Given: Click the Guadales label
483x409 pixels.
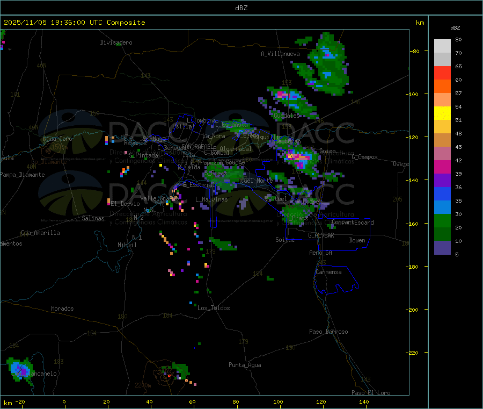Looking at the screenshot, I should tap(287, 116).
